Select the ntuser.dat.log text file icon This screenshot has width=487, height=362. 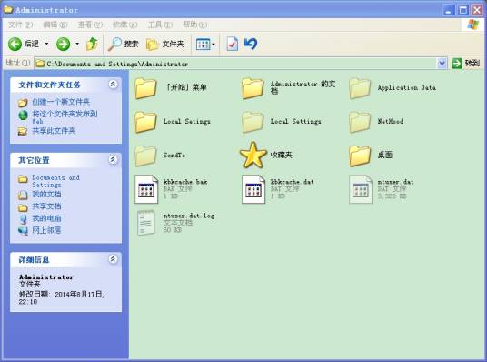pyautogui.click(x=146, y=223)
